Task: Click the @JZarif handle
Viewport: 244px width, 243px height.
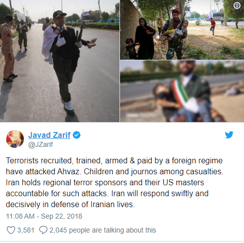Action: [x=40, y=144]
